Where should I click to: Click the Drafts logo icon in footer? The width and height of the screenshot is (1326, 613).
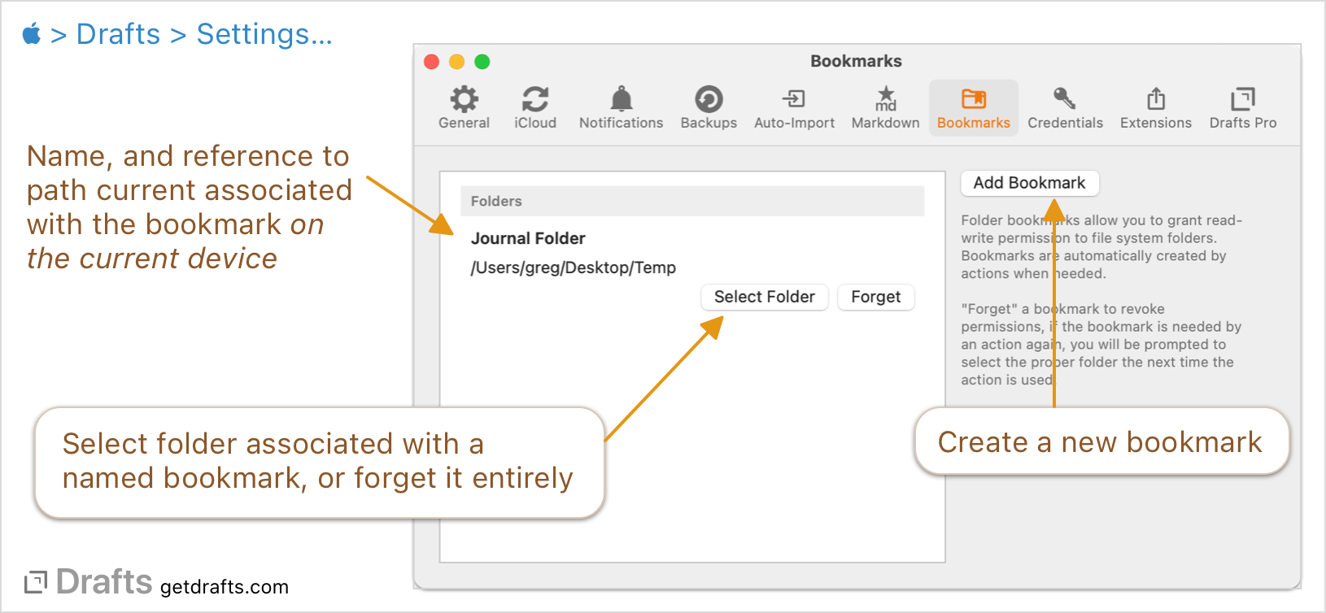[36, 582]
